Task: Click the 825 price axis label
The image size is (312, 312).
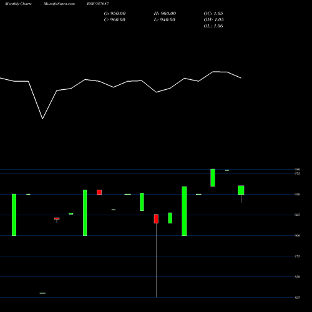Action: click(x=297, y=298)
